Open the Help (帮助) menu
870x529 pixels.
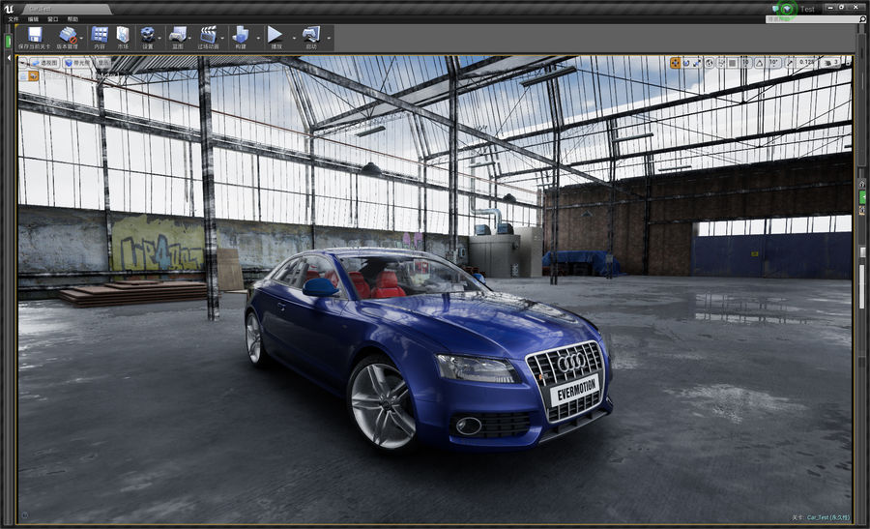click(x=72, y=19)
